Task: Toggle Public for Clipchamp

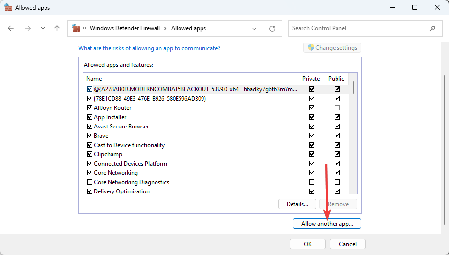Action: 337,154
